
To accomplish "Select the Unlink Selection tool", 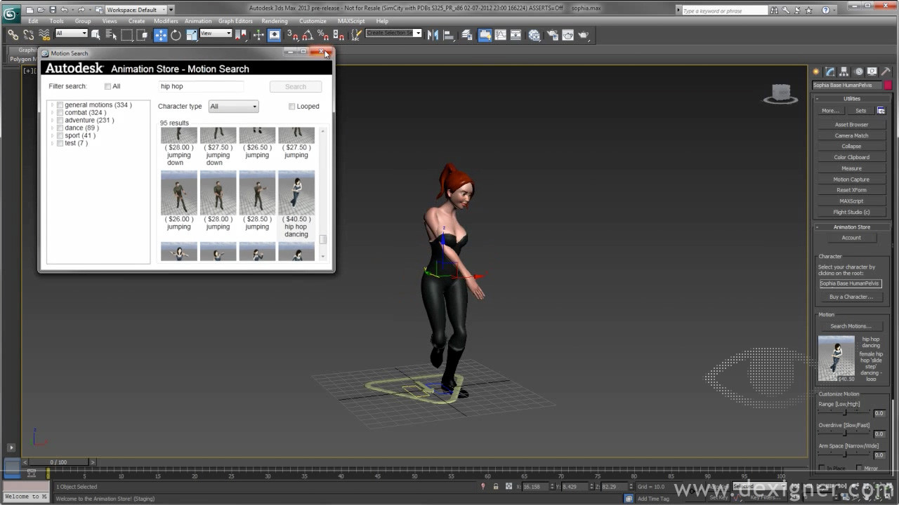I will (29, 34).
